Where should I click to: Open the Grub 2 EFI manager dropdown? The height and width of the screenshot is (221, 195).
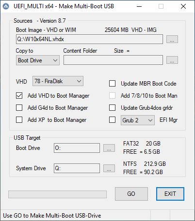(x=138, y=120)
